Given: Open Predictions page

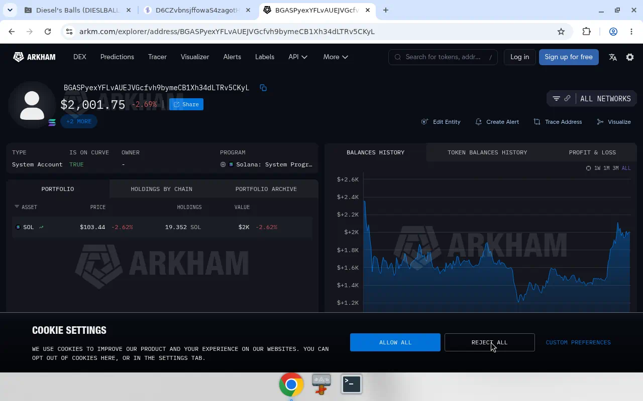Looking at the screenshot, I should click(x=117, y=57).
